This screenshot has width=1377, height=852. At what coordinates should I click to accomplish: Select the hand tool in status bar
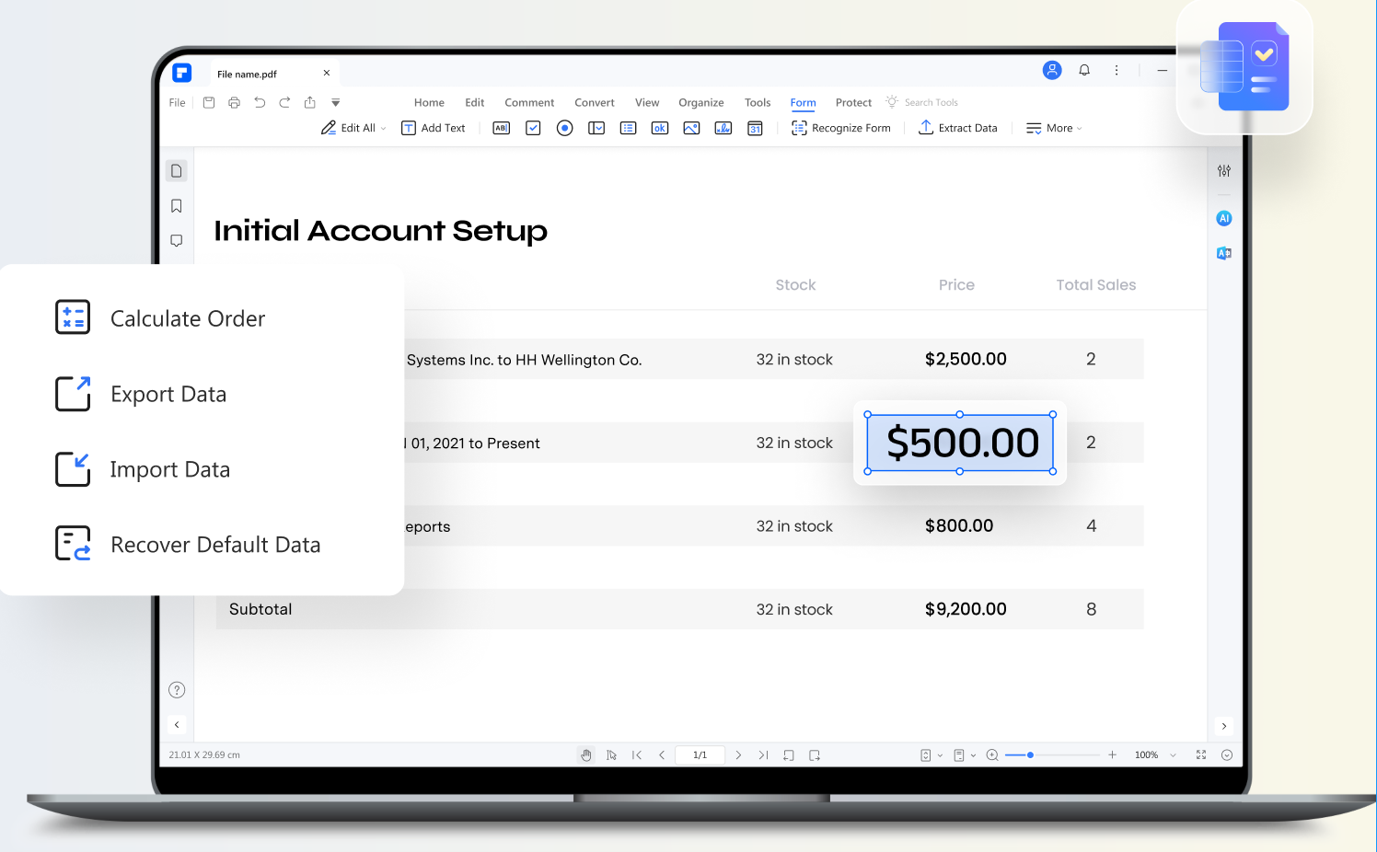pos(586,754)
